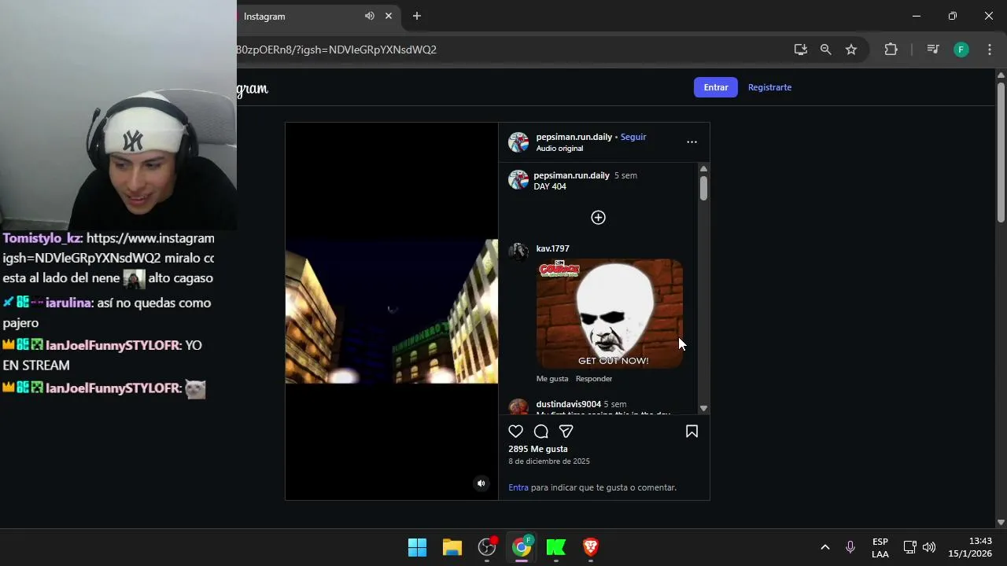The height and width of the screenshot is (566, 1007).
Task: Open the kav.1797 username link
Action: coord(553,248)
